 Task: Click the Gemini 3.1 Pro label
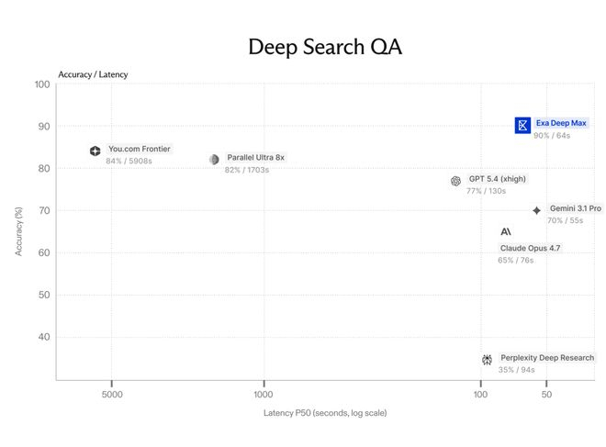click(x=576, y=208)
